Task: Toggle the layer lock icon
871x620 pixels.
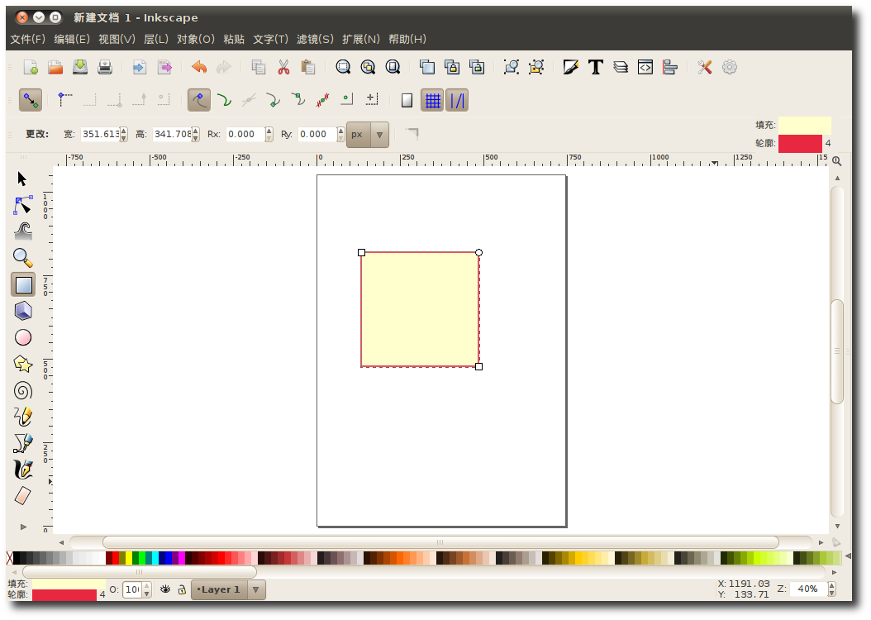Action: [181, 589]
